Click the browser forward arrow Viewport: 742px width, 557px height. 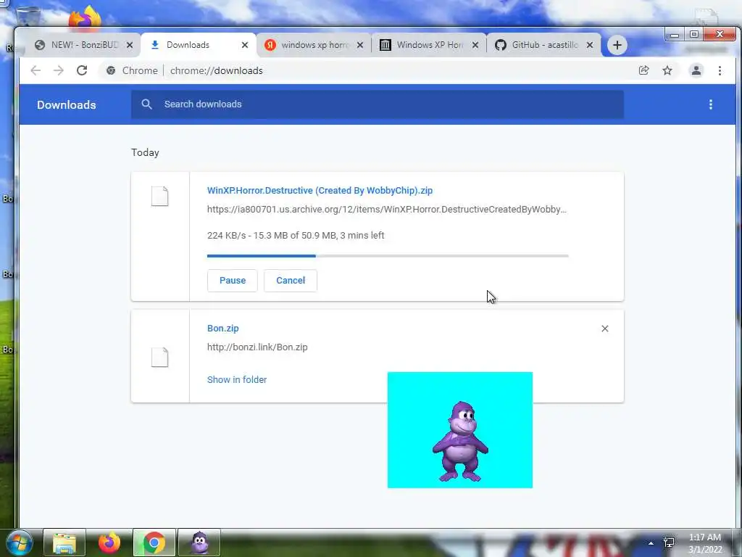coord(59,70)
